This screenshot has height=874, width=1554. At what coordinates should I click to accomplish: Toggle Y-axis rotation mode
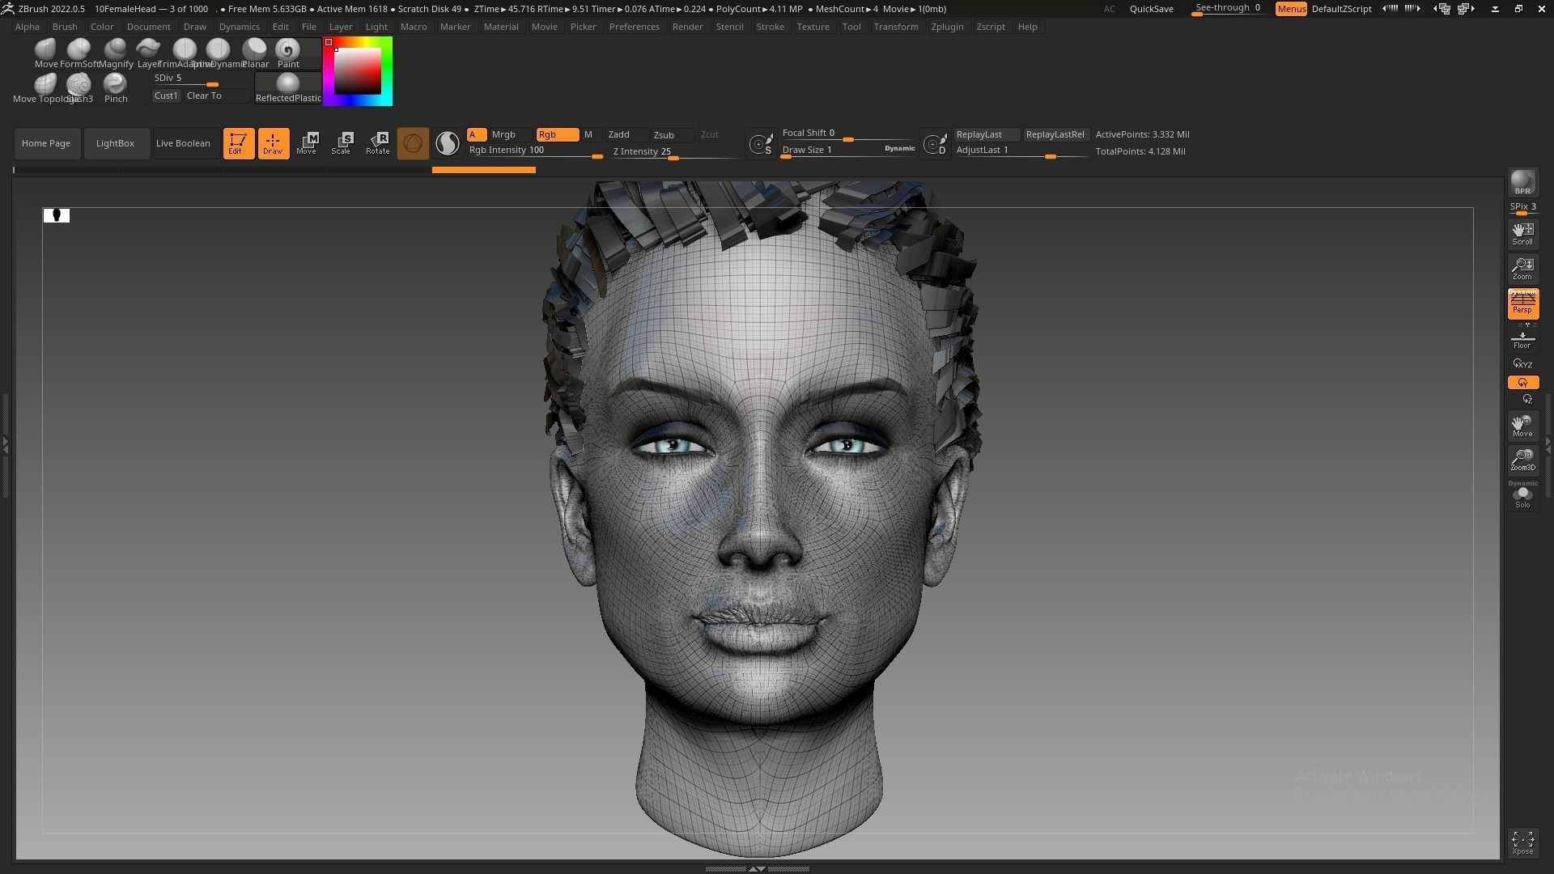point(1522,382)
